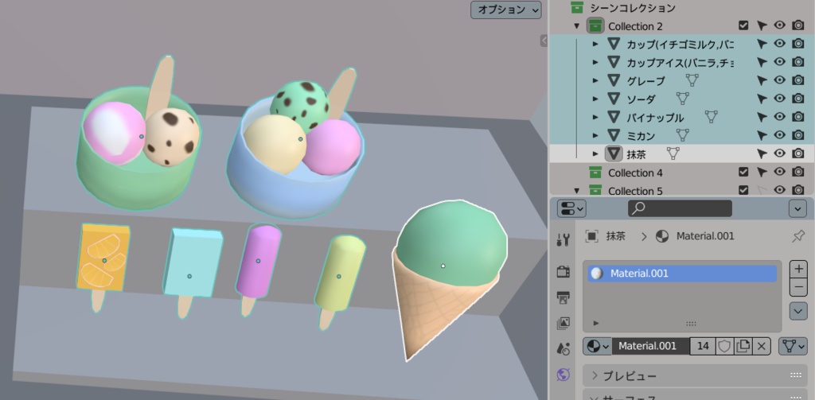Disable Collection 2 in renders
Image resolution: width=815 pixels, height=400 pixels.
tap(797, 25)
